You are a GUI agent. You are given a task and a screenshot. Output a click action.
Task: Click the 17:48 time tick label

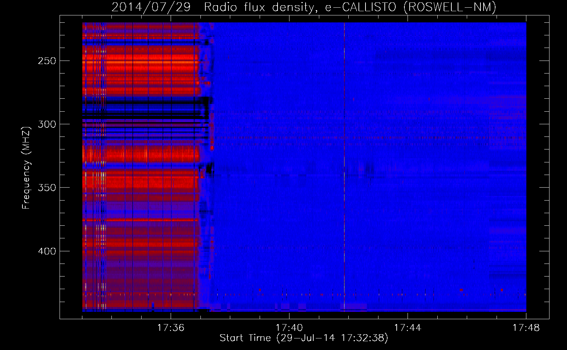coord(526,328)
